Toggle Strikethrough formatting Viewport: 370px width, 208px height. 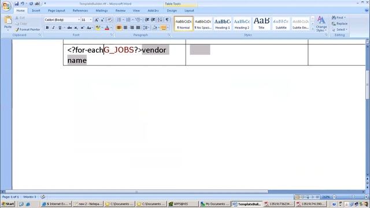[69, 28]
